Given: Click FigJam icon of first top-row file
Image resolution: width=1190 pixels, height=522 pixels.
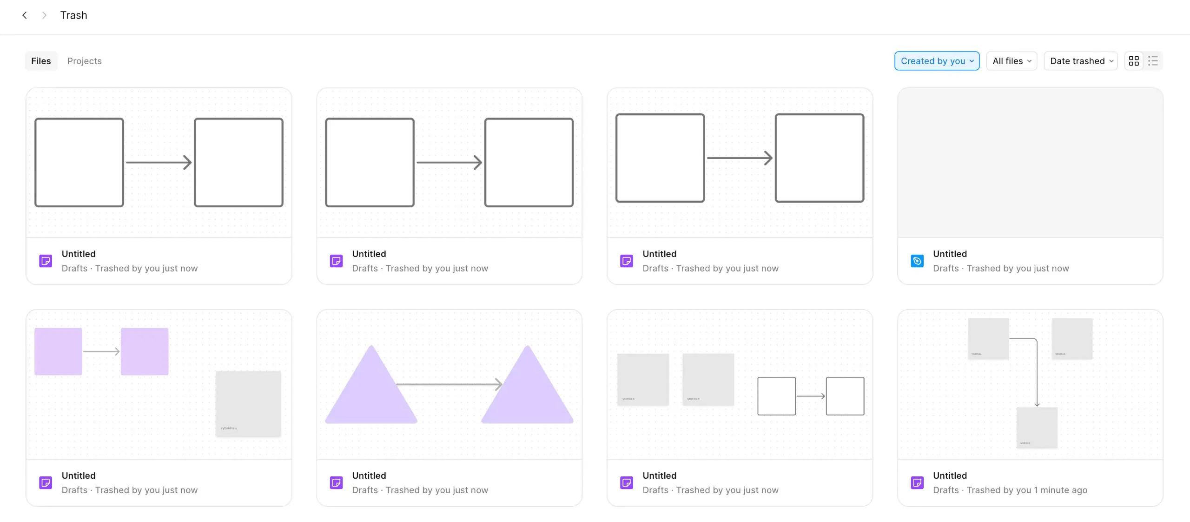Looking at the screenshot, I should [46, 261].
